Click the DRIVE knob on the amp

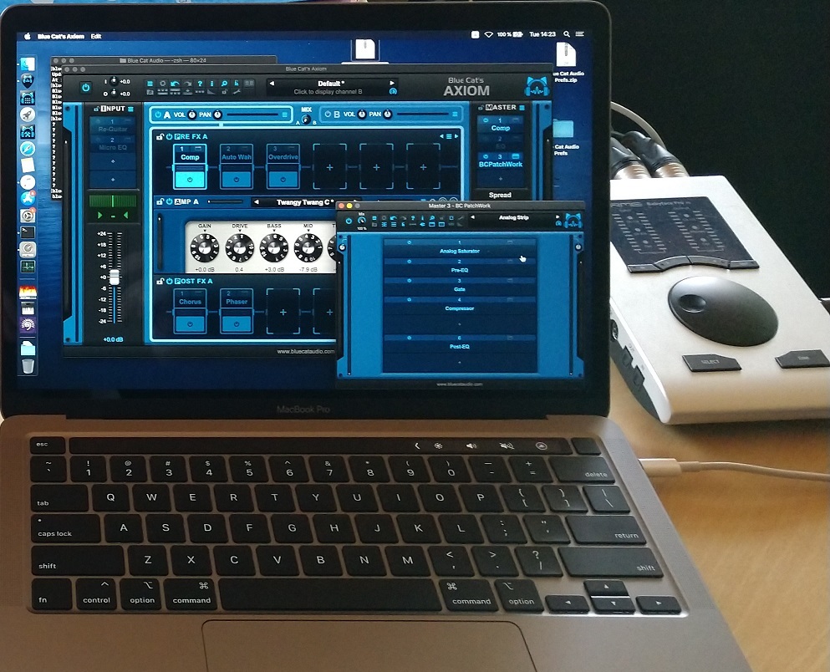(239, 247)
